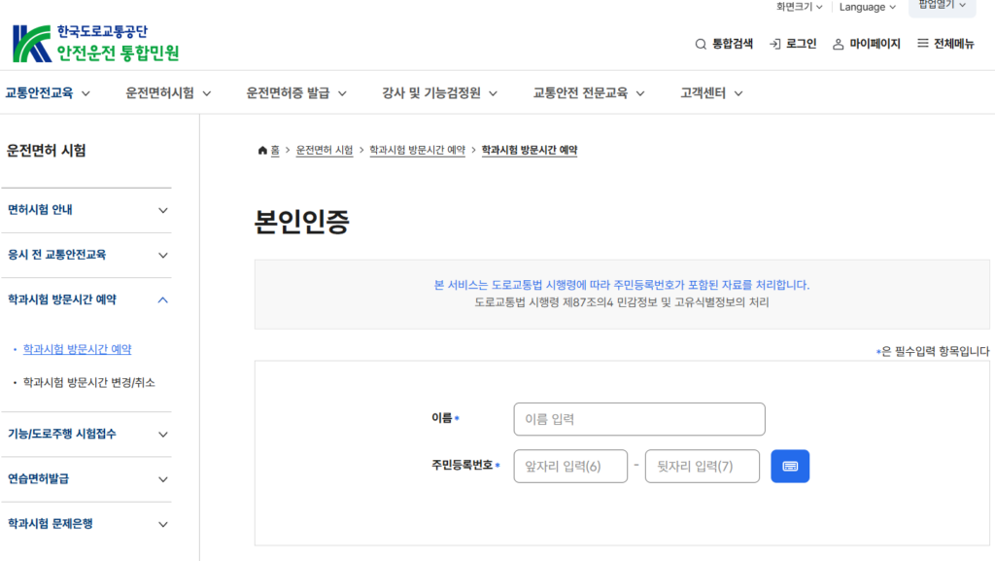Click the 앞자리 입력(6) field

click(x=570, y=467)
